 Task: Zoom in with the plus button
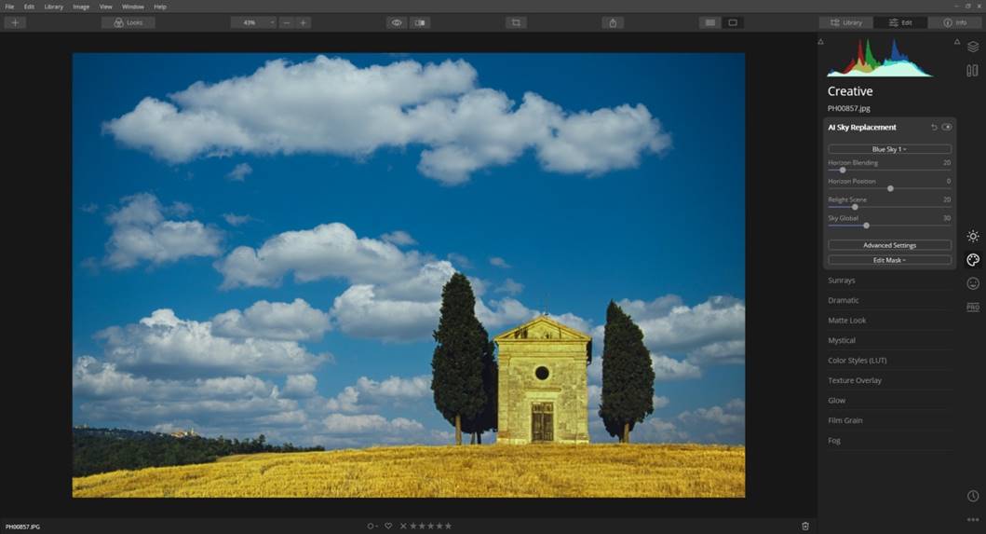tap(304, 22)
